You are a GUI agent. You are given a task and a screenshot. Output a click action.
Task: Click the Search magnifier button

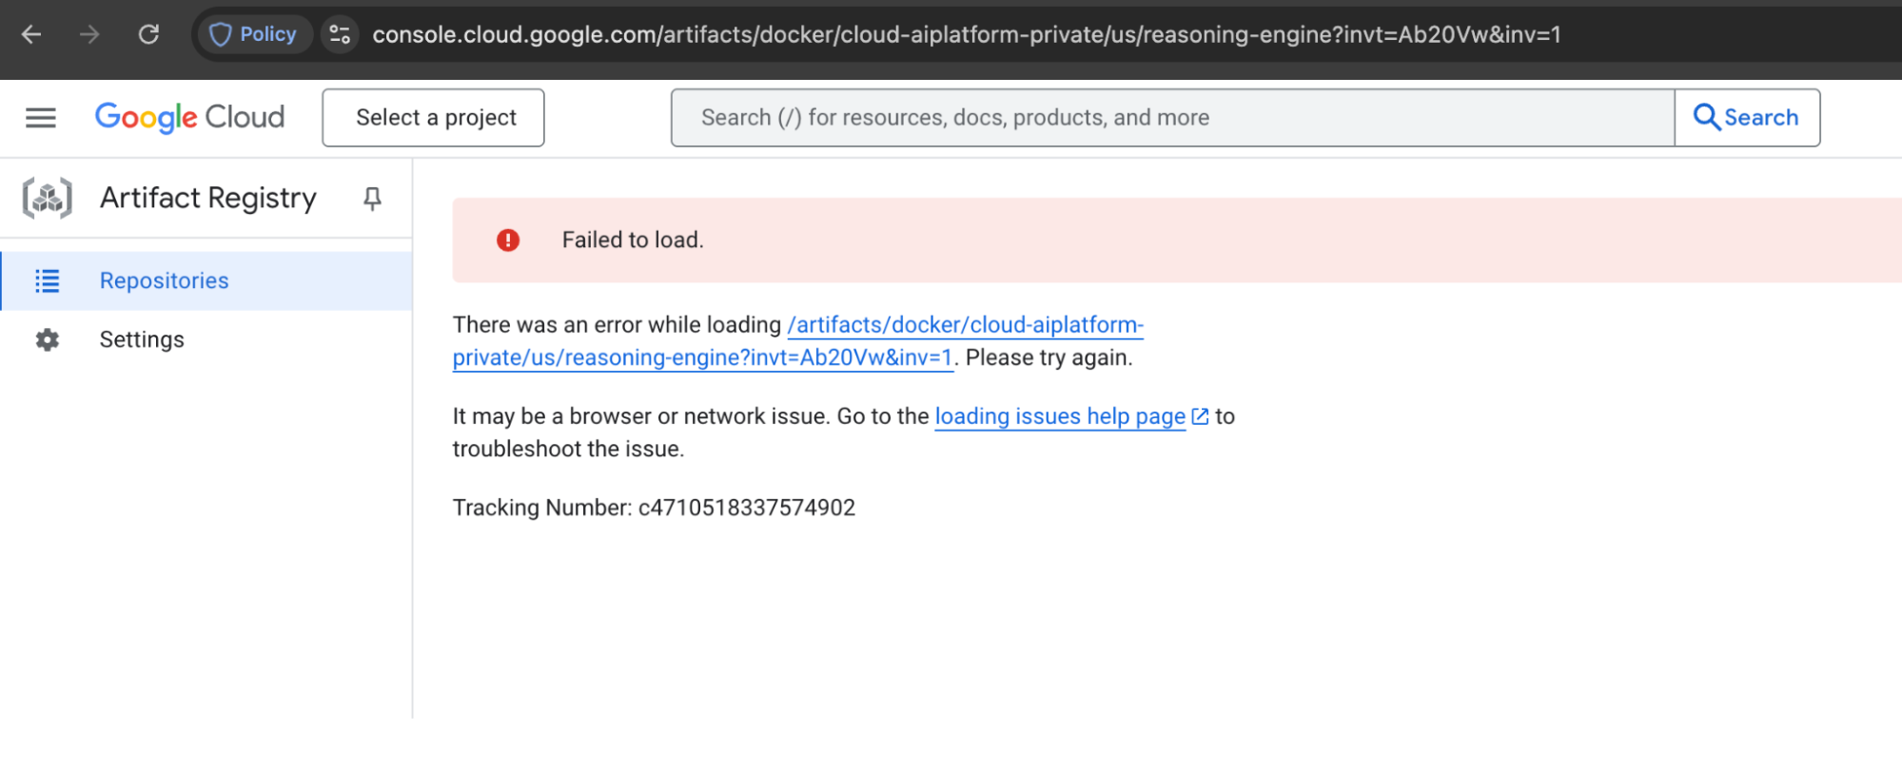[1748, 117]
